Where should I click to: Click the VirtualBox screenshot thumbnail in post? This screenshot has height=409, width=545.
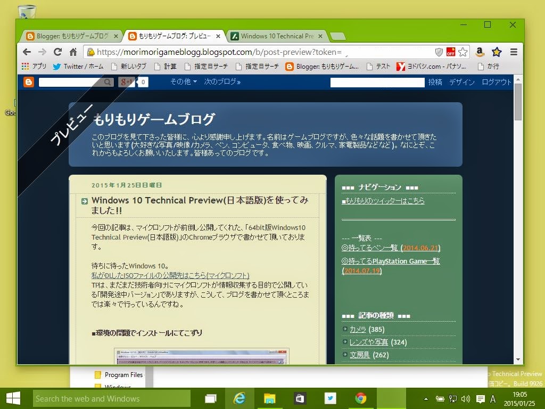pos(202,356)
